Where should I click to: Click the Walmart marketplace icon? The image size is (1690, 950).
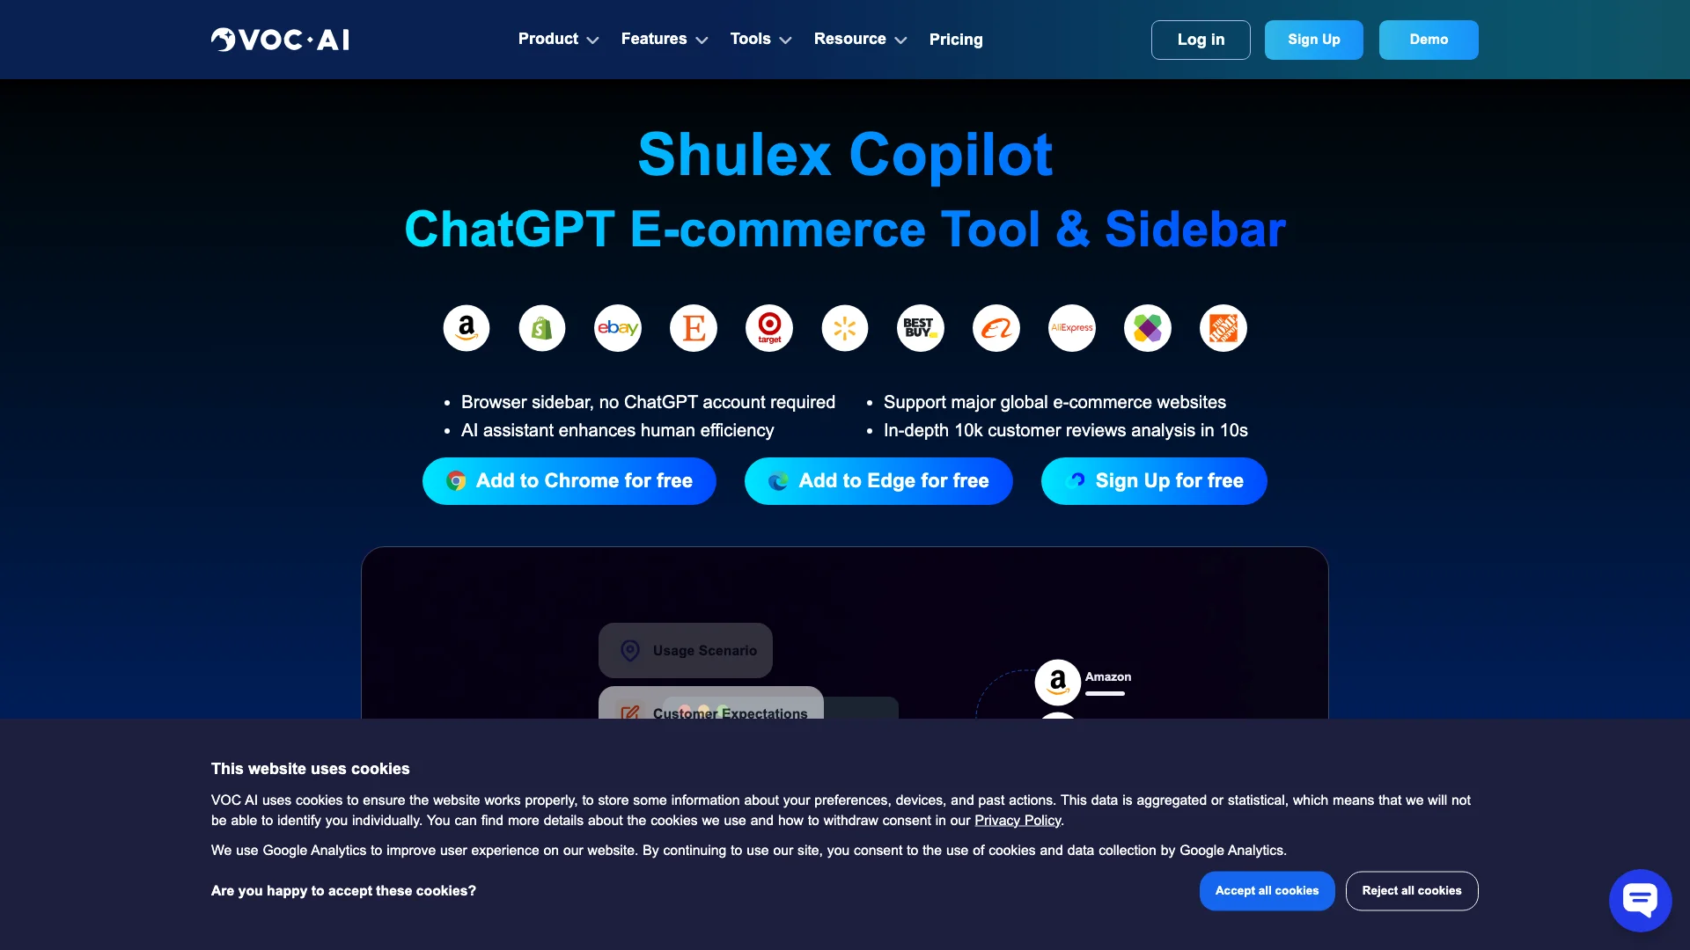coord(844,328)
